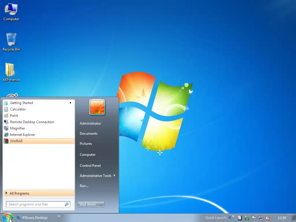Open the shut down options arrow
The width and height of the screenshot is (296, 222).
[x=101, y=204]
